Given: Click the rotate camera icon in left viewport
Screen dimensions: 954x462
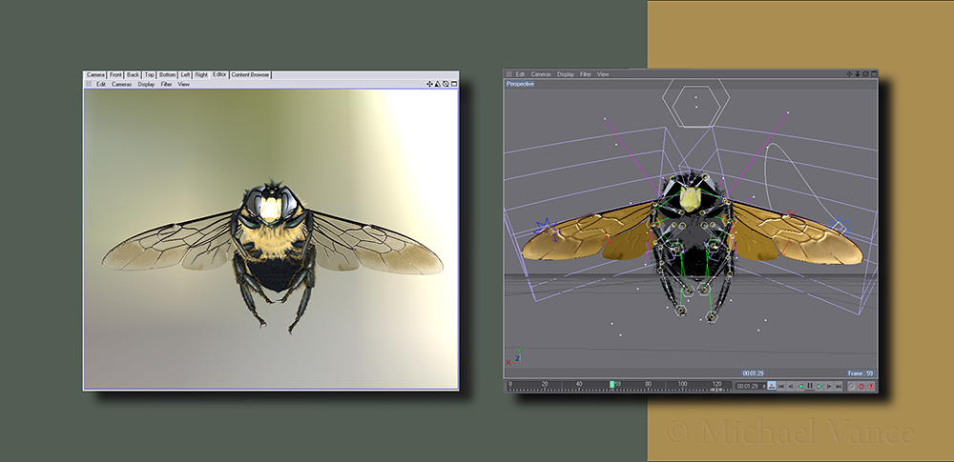Looking at the screenshot, I should tap(446, 84).
